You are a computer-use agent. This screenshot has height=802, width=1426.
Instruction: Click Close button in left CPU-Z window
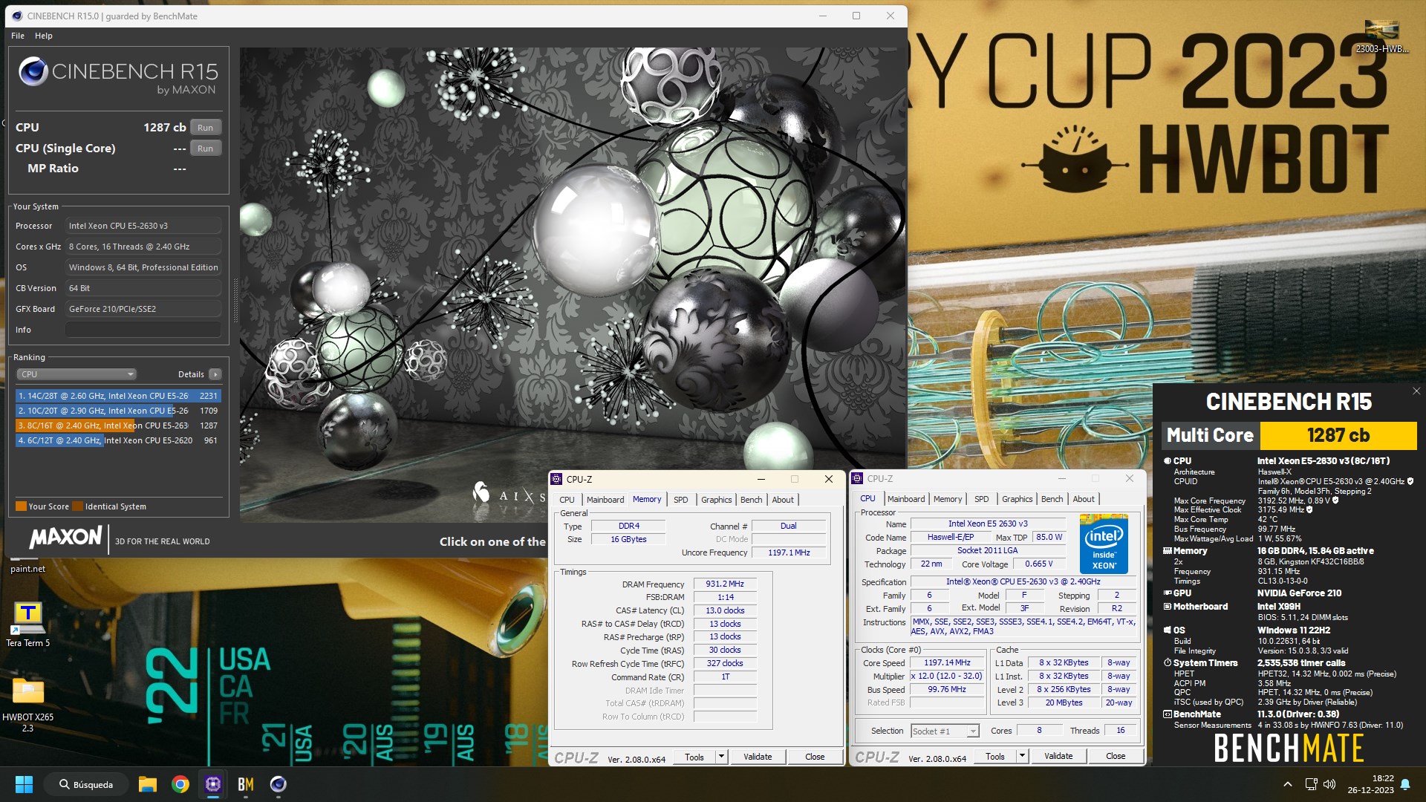[815, 757]
